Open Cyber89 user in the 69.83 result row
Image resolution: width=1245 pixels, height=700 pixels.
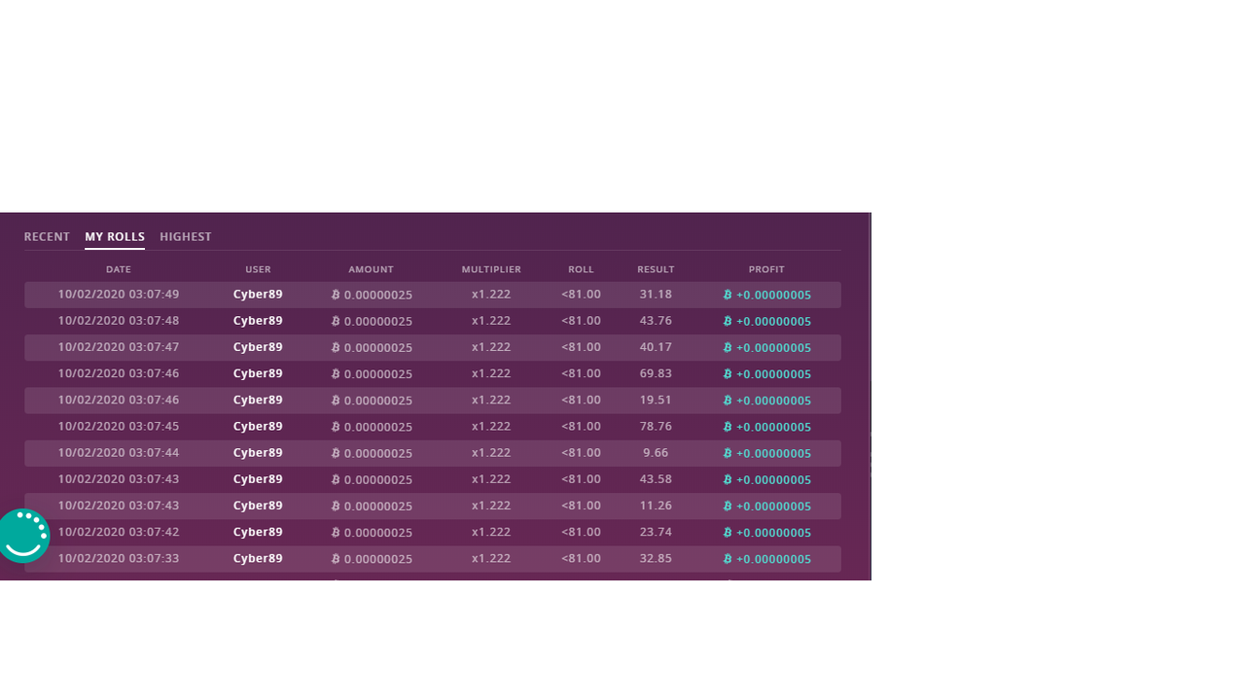[x=258, y=373]
